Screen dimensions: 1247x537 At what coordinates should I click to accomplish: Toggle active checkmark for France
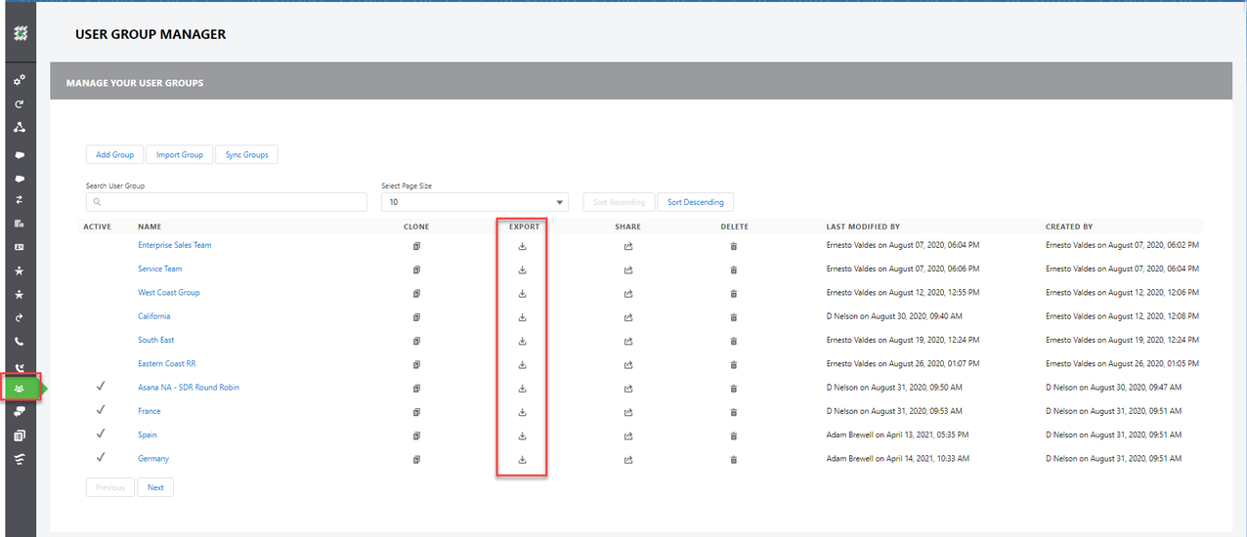point(100,410)
